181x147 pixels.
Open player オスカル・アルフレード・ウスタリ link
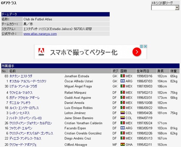[x=28, y=81]
